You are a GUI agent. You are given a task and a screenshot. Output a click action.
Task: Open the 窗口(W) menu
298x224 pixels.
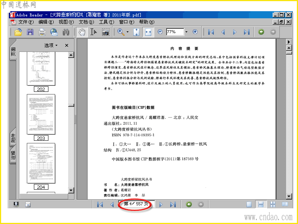(x=127, y=22)
